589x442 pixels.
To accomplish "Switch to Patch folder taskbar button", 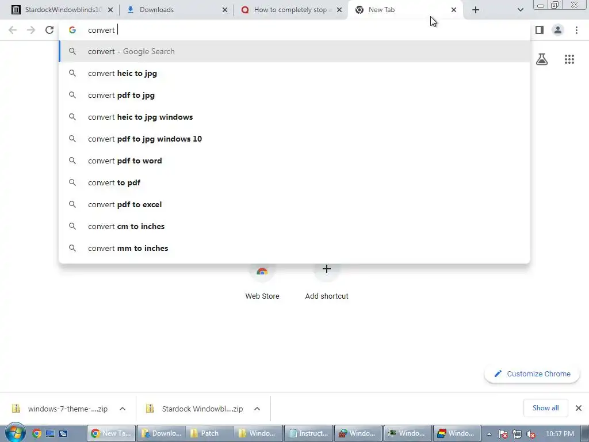I will coord(209,433).
